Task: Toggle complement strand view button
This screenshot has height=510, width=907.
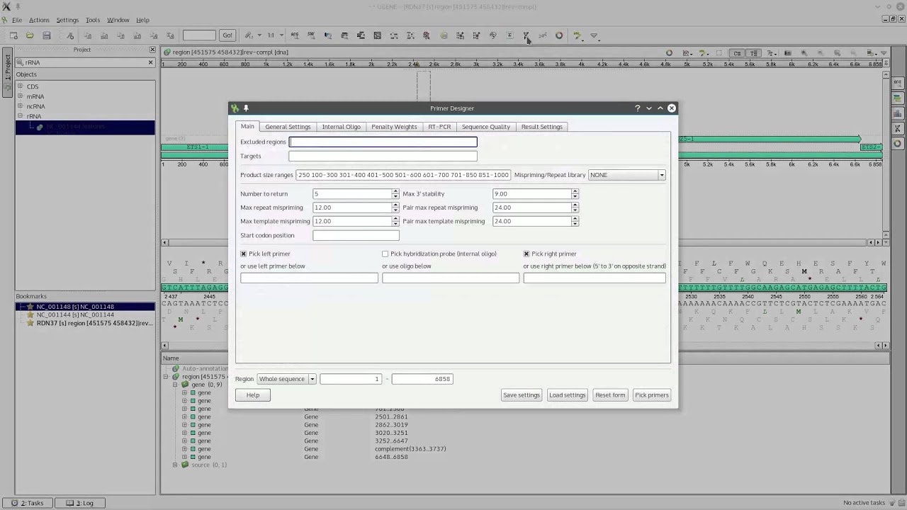Action: 737,53
